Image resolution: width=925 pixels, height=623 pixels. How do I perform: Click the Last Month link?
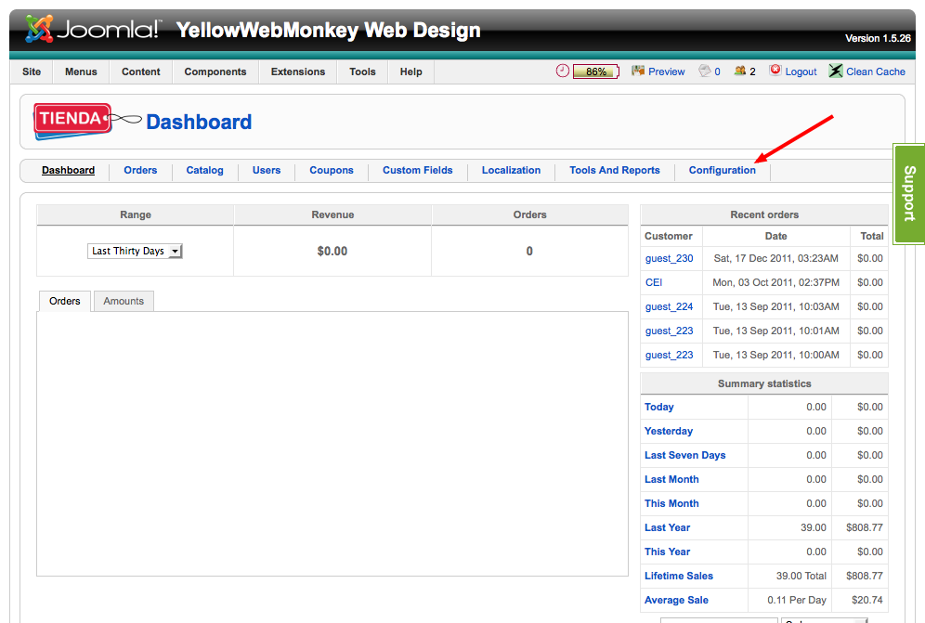click(671, 480)
